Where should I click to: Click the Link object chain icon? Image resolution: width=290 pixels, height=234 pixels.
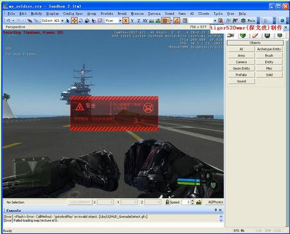(x=30, y=21)
